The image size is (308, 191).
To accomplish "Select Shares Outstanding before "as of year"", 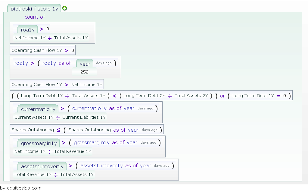I will coord(90,130).
